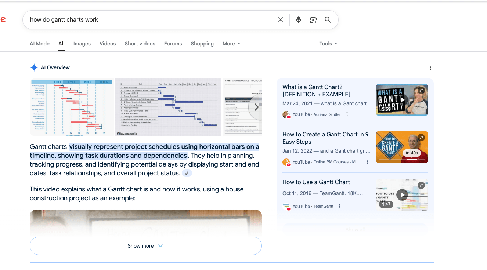This screenshot has width=487, height=270.
Task: Open the Tools dropdown
Action: click(x=328, y=44)
